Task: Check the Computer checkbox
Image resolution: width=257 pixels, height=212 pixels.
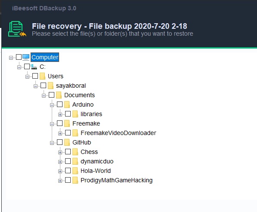Action: (19, 57)
